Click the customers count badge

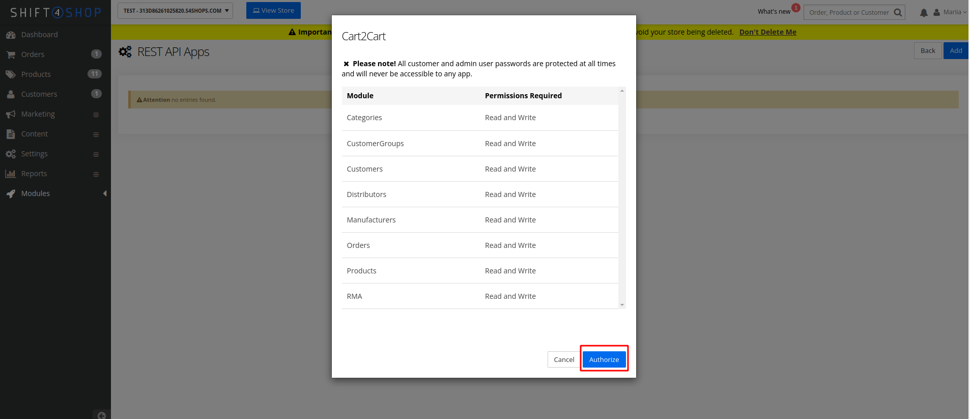coord(96,94)
